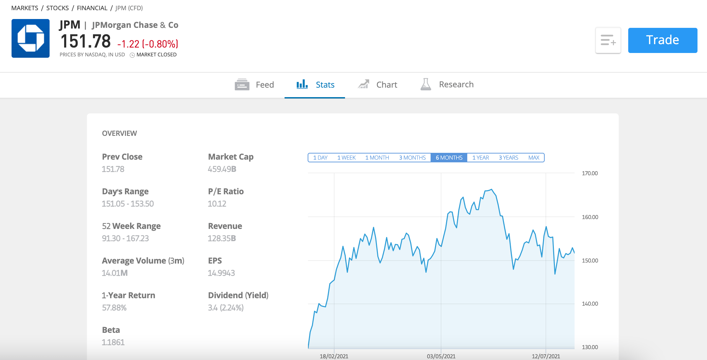
Task: Click the JPMorgan Chase & Co name
Action: (x=135, y=25)
